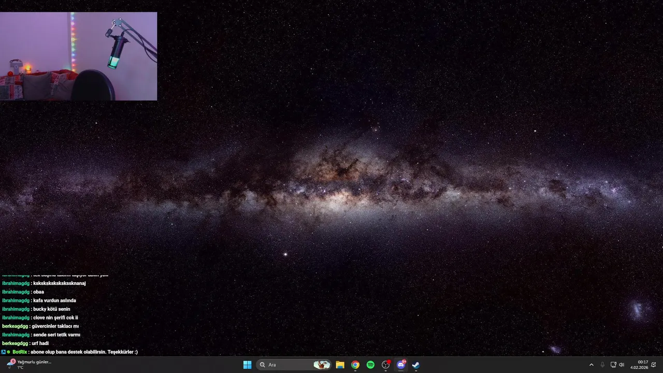The height and width of the screenshot is (373, 663).
Task: Click the 'Ara' taskbar search field
Action: (x=294, y=365)
